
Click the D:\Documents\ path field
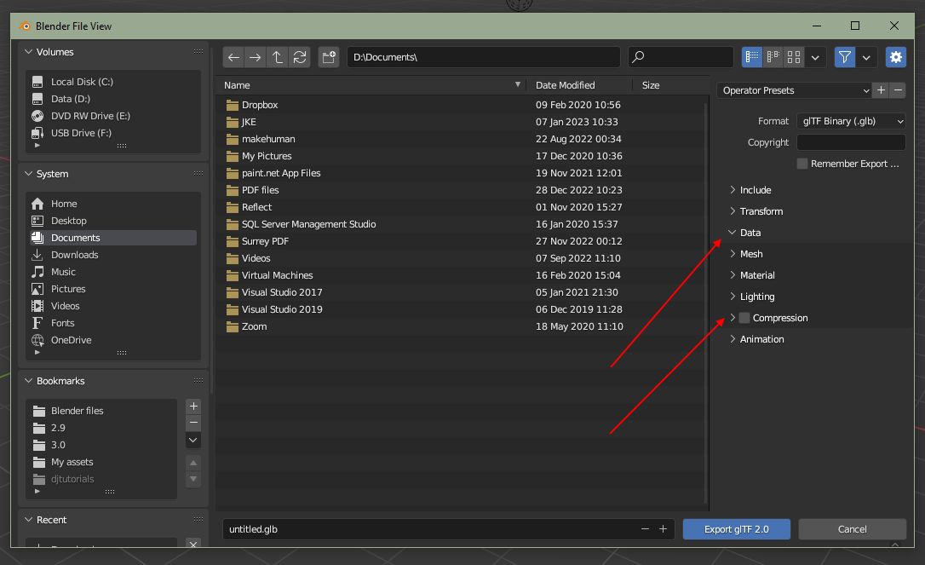(x=483, y=57)
